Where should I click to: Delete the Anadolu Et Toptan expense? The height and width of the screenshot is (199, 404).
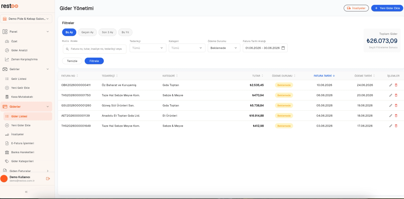[396, 116]
